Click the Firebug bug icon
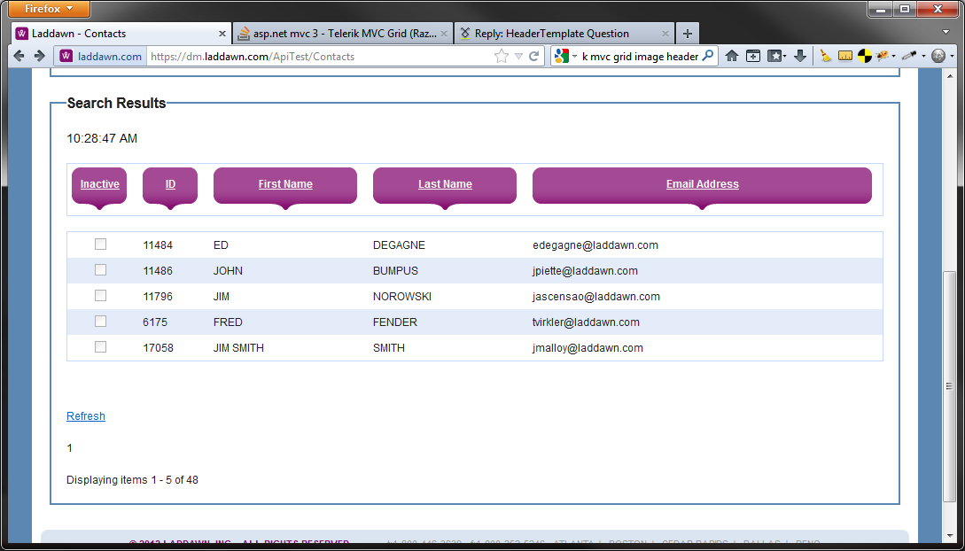965x551 pixels. 883,56
